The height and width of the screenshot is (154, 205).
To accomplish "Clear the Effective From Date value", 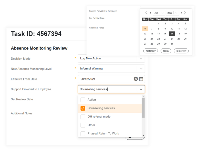I will [136, 79].
